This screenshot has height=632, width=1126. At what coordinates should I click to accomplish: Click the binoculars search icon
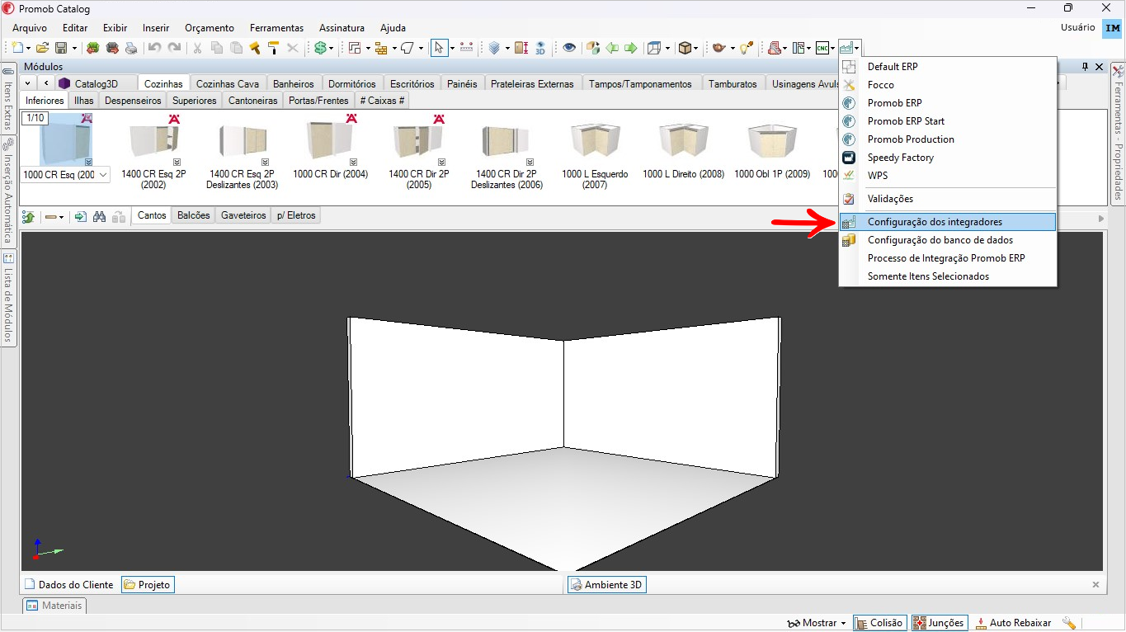pyautogui.click(x=100, y=217)
